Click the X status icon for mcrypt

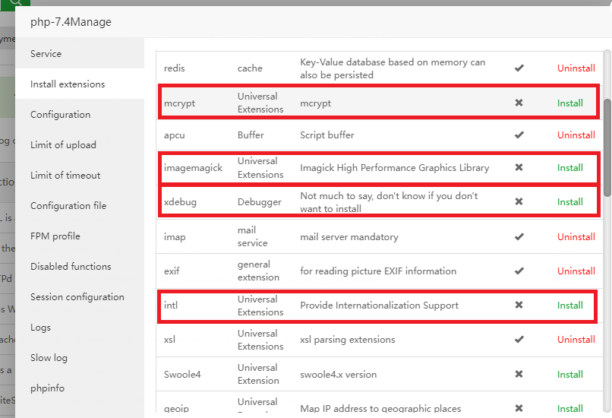tap(519, 103)
